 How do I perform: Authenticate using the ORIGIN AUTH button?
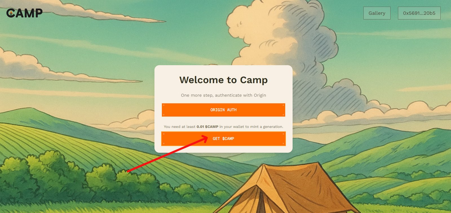pyautogui.click(x=224, y=110)
